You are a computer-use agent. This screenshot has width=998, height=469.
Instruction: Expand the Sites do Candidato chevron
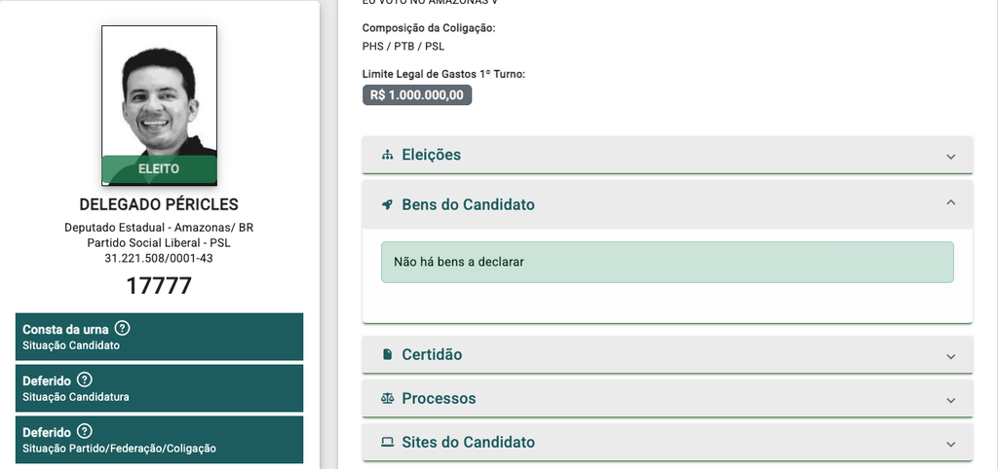951,445
